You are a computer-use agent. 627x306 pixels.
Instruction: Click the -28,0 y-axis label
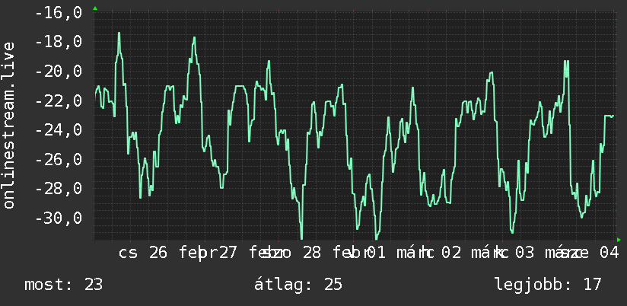click(59, 189)
